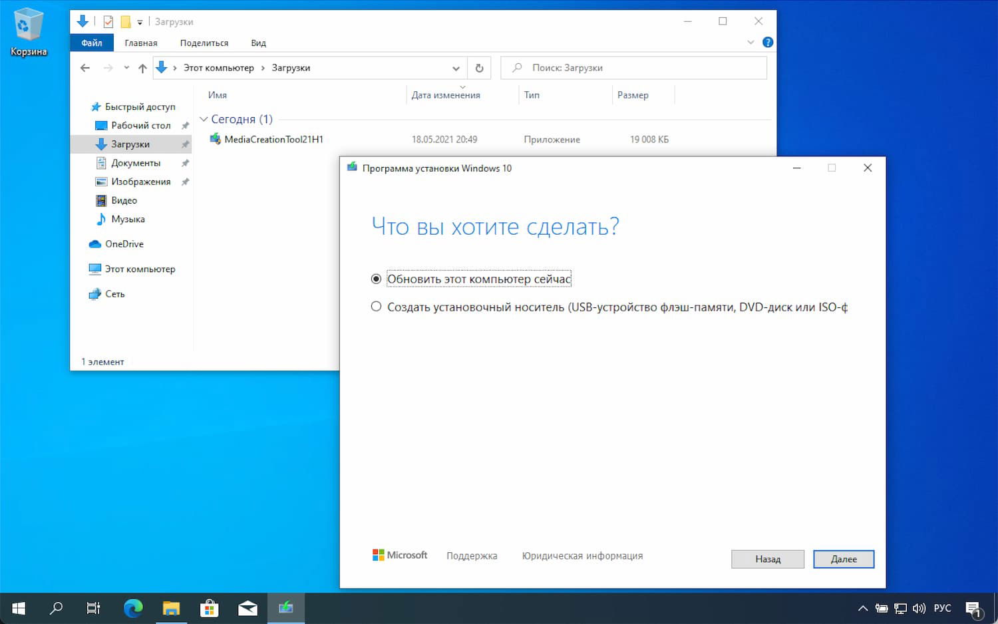The width and height of the screenshot is (998, 624).
Task: Click inside the 'Поиск: Загрузки' search field
Action: click(632, 67)
